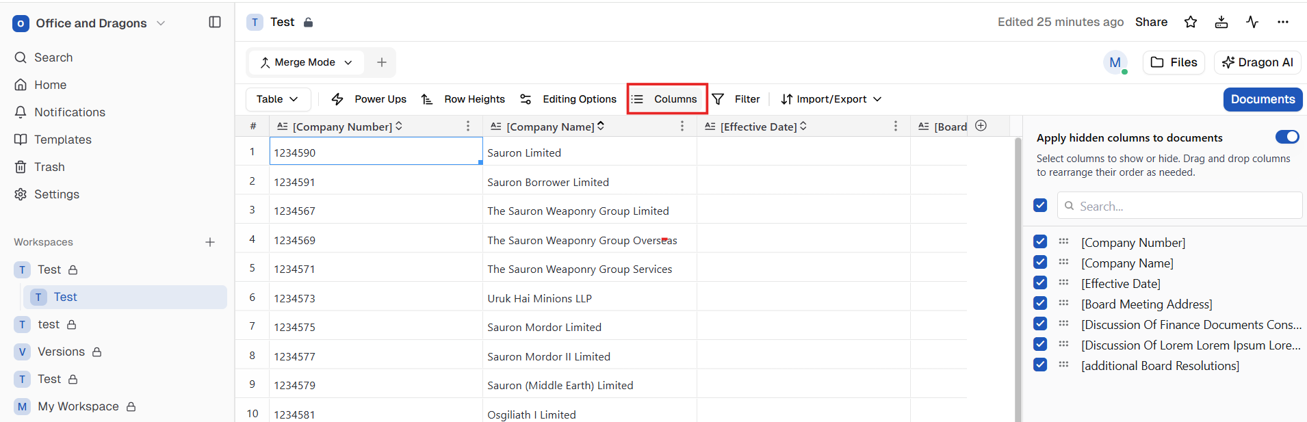The height and width of the screenshot is (422, 1307).
Task: Click the drag handle for [additional Board Resolutions]
Action: (1063, 365)
